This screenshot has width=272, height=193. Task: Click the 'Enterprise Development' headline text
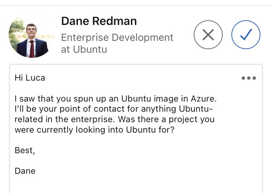point(117,38)
